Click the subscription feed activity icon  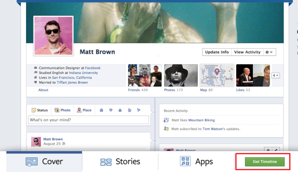[x=166, y=129]
